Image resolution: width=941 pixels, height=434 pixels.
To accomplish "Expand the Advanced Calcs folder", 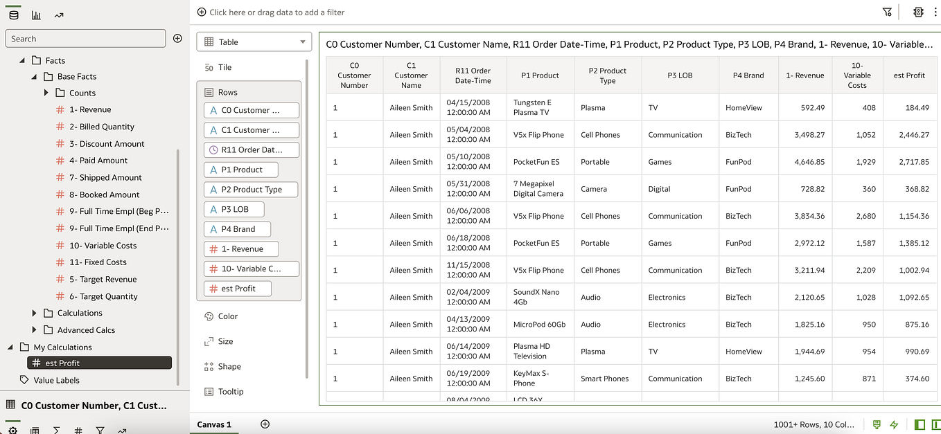I will [34, 330].
